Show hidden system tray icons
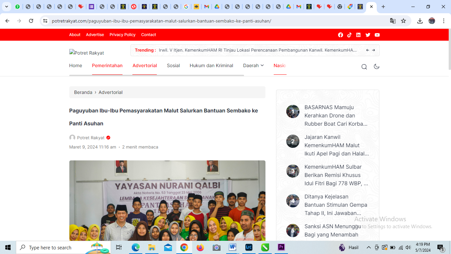 click(369, 247)
